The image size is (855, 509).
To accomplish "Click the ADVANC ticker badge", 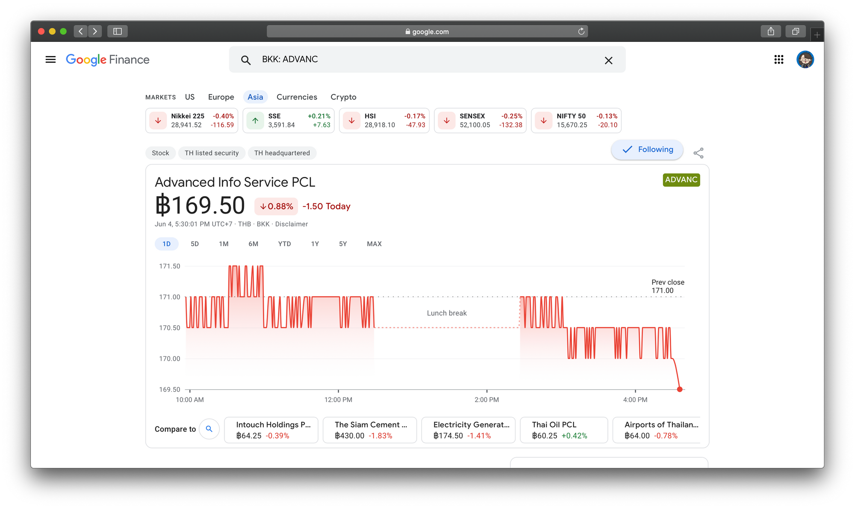I will 681,180.
